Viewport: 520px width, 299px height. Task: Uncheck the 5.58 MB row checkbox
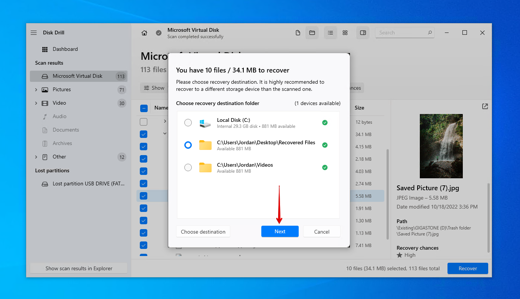144,196
